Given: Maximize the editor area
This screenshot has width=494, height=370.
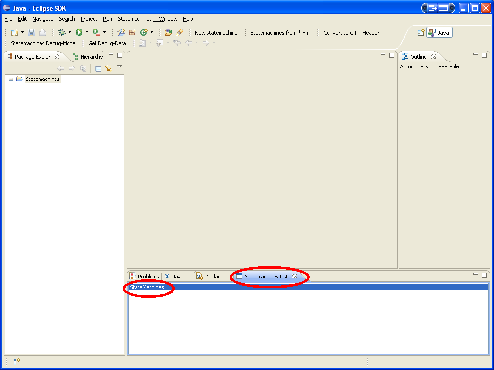Looking at the screenshot, I should tap(392, 55).
